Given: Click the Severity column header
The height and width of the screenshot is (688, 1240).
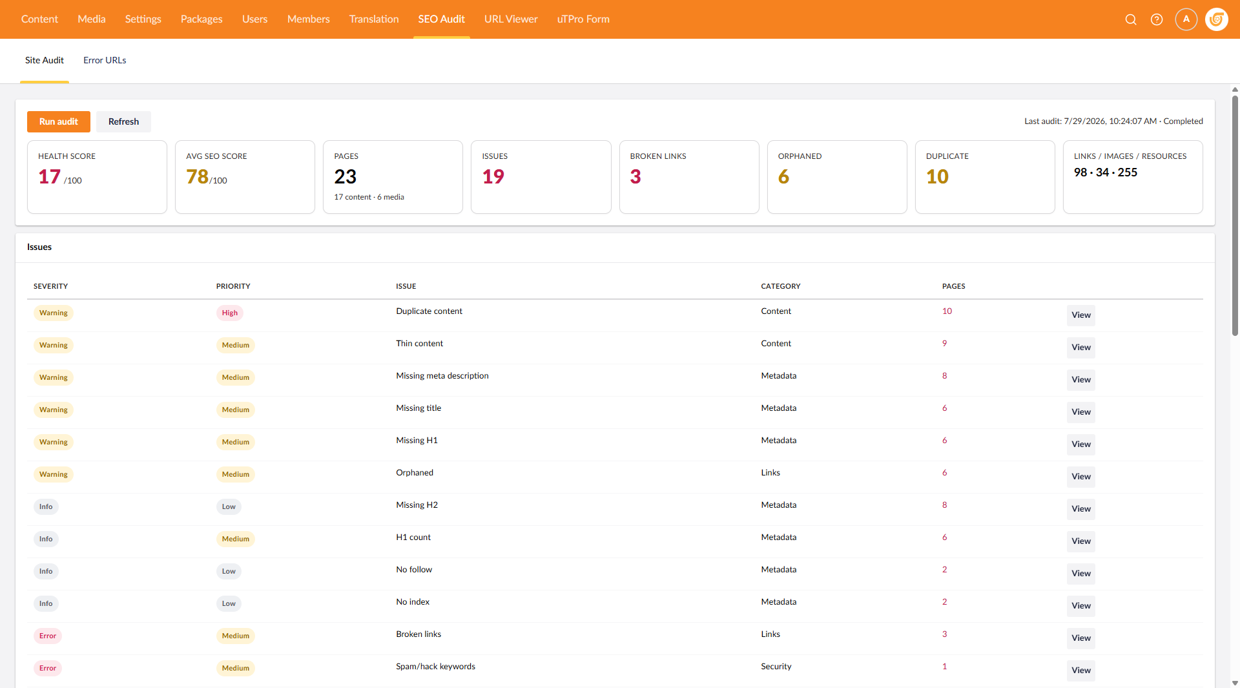Looking at the screenshot, I should (x=50, y=286).
